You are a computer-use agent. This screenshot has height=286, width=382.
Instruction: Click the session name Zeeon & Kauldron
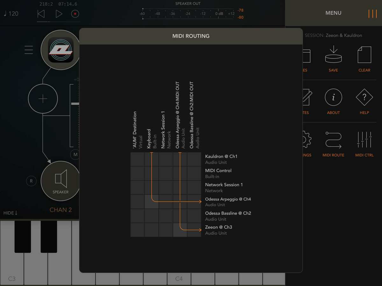coord(344,35)
